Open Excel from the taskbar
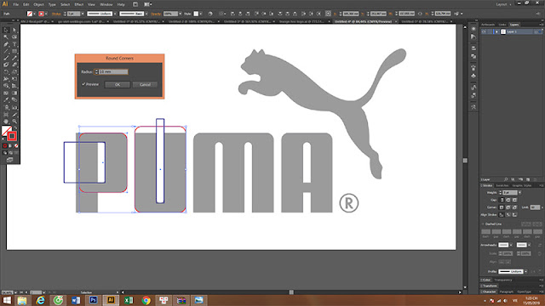Image resolution: width=545 pixels, height=306 pixels. click(x=129, y=300)
